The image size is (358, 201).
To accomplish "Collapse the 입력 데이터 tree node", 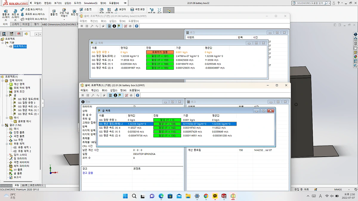I will click(2, 80).
